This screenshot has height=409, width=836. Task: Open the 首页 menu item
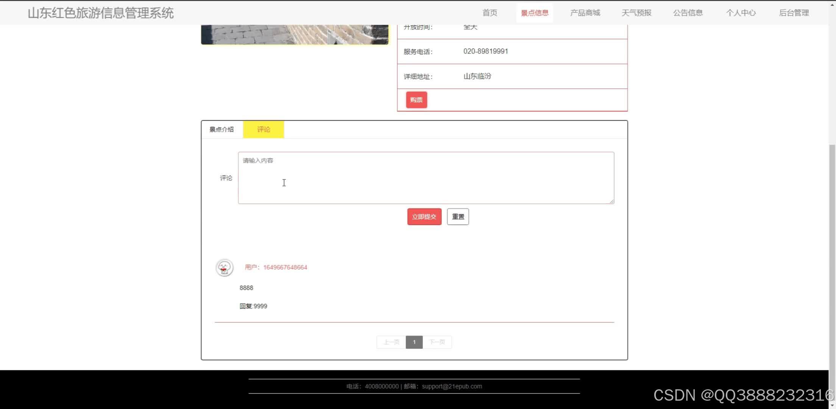pos(490,13)
